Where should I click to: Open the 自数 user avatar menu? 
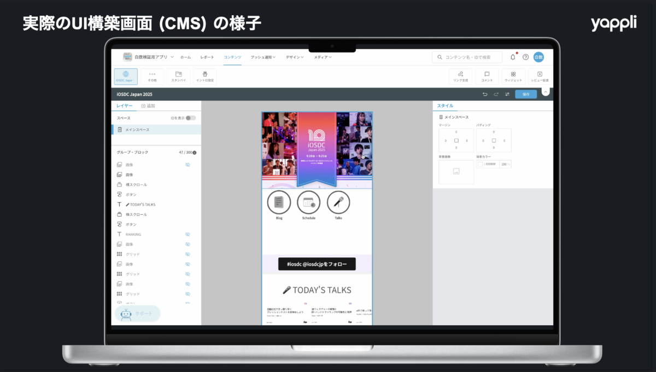pyautogui.click(x=538, y=57)
